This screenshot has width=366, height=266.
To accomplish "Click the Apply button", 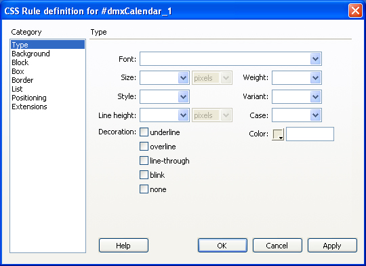I will (332, 246).
